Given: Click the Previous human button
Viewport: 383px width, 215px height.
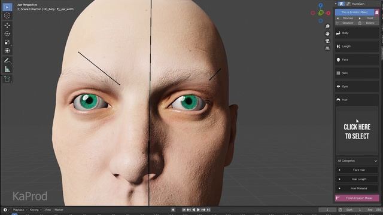Looking at the screenshot, I should click(x=346, y=19).
